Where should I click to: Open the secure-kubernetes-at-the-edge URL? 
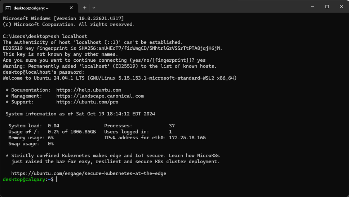[89, 173]
